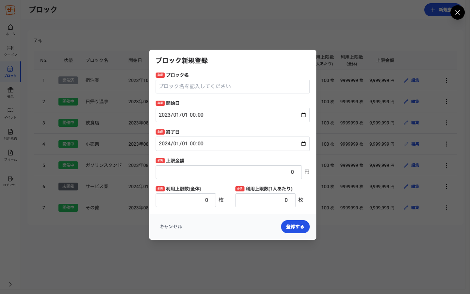The width and height of the screenshot is (470, 294).
Task: Click 編集 for the 日帰り温泉 row
Action: tap(411, 102)
